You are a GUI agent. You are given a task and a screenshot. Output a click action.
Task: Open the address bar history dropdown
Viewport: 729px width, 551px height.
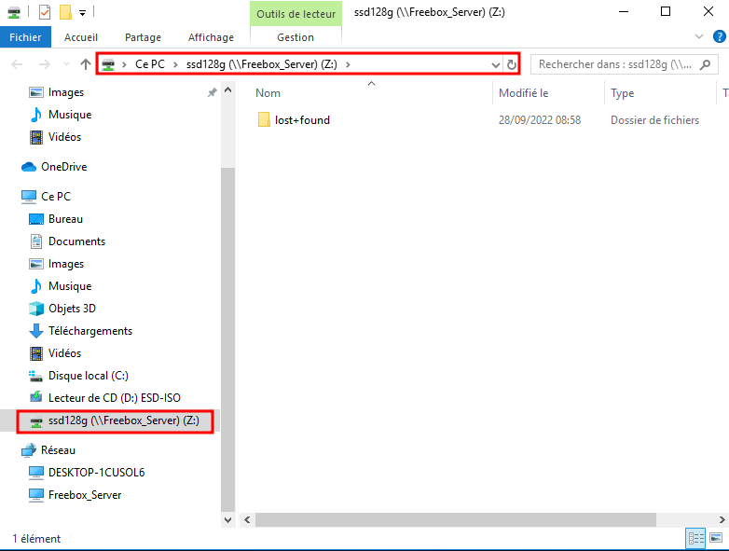(496, 64)
